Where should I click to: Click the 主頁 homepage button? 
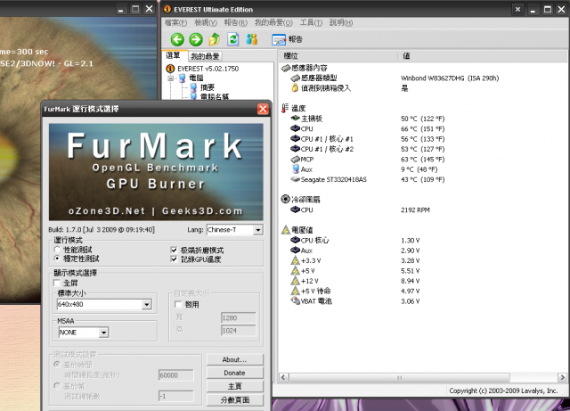[235, 386]
